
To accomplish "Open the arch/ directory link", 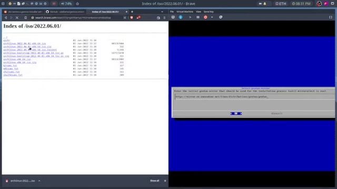I will coord(6,40).
